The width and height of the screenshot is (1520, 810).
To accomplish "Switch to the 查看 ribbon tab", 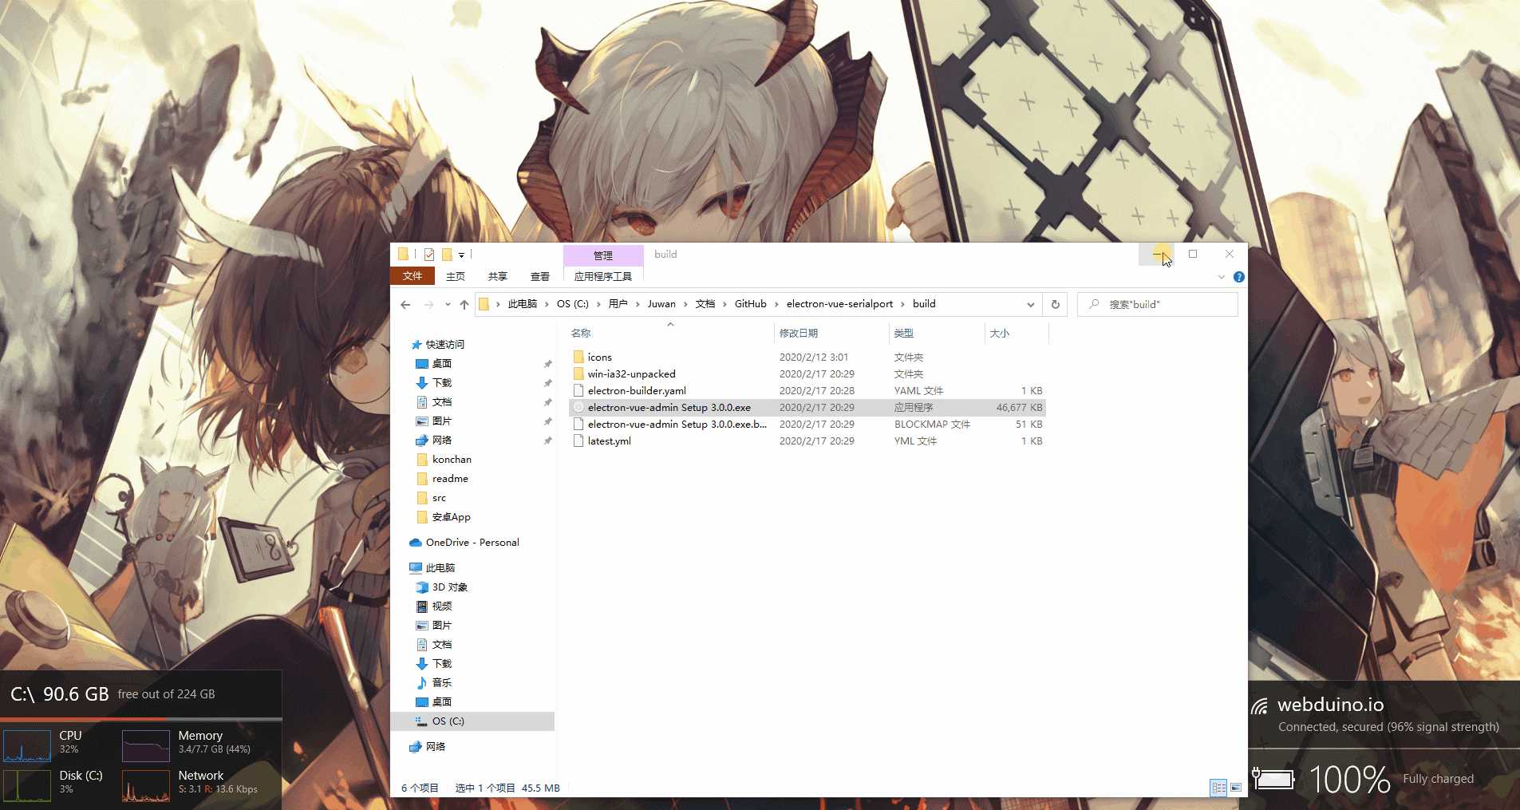I will click(x=540, y=276).
